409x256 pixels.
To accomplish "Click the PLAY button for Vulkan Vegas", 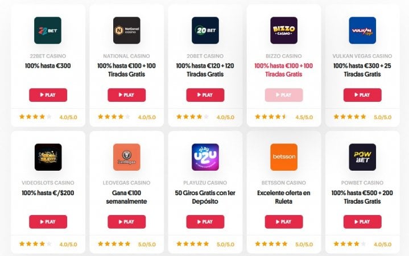I will click(362, 95).
